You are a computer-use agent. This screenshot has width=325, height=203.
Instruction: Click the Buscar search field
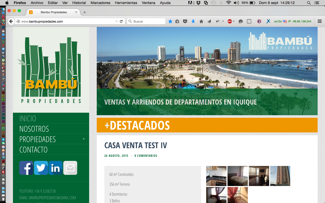point(146,22)
